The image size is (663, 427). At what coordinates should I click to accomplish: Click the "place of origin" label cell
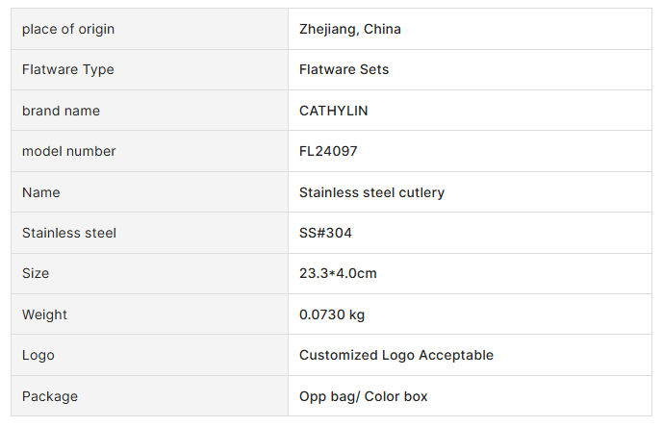click(x=68, y=29)
